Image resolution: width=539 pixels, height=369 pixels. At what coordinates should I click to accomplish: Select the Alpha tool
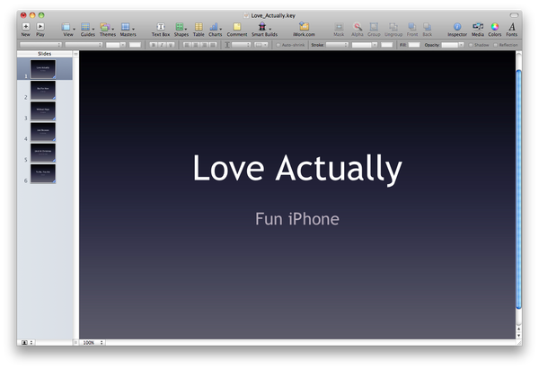pyautogui.click(x=358, y=30)
